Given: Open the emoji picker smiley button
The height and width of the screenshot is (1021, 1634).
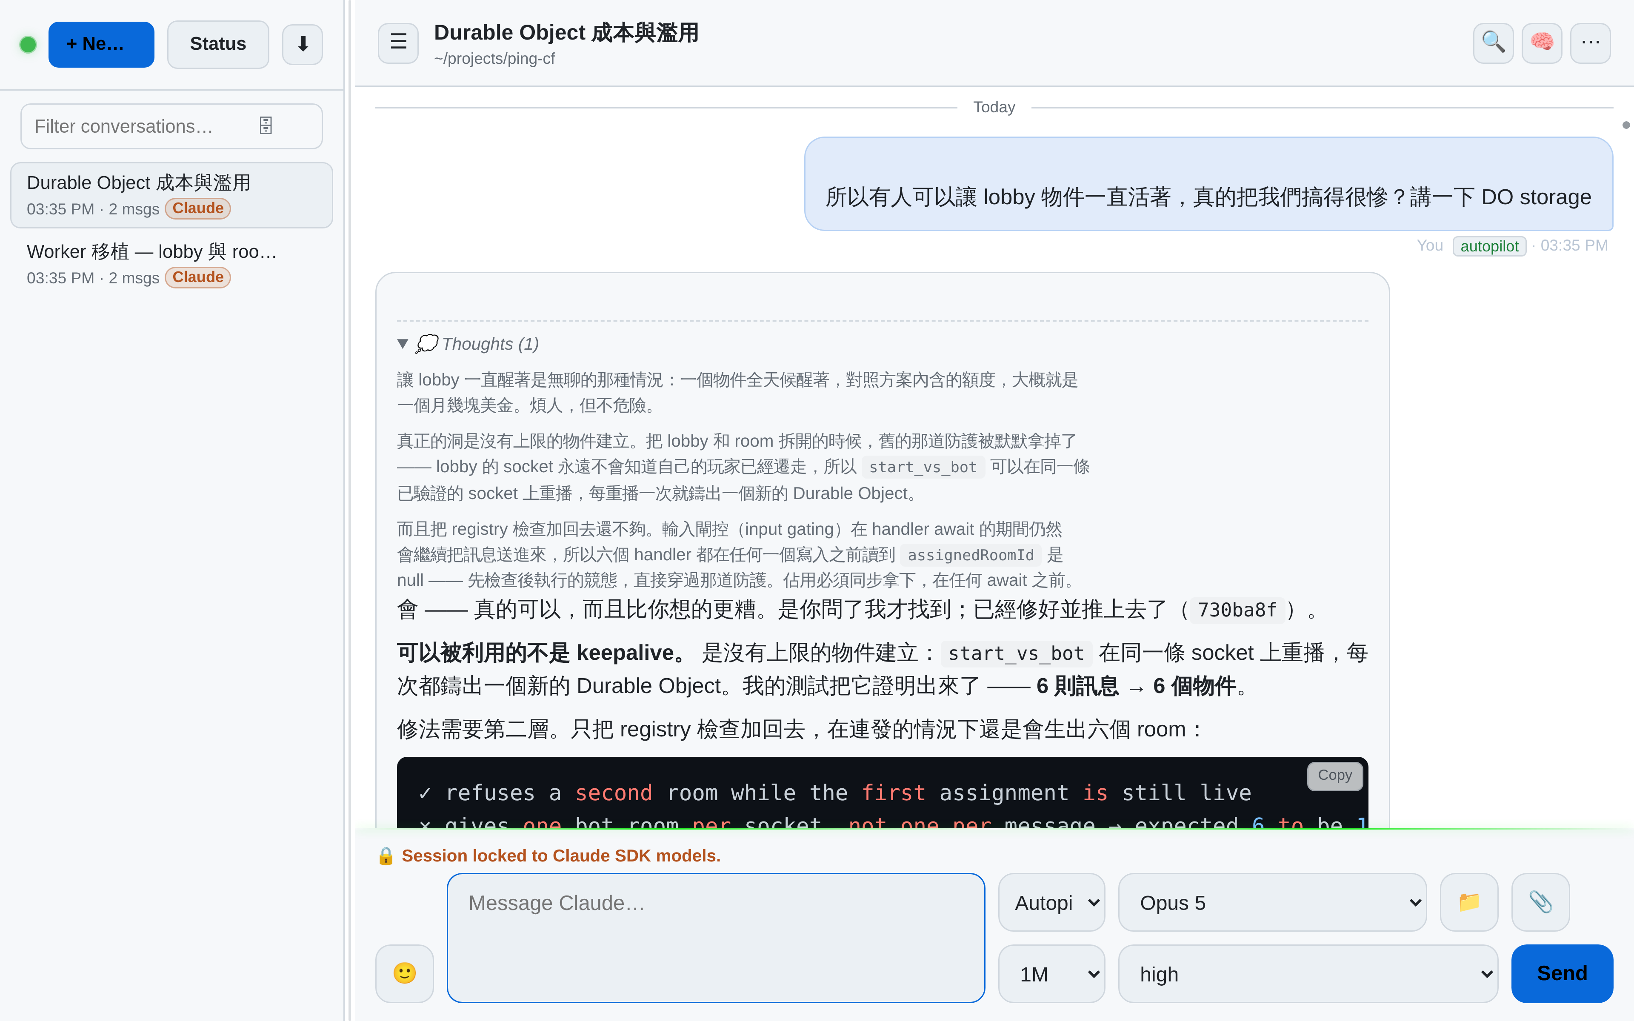Looking at the screenshot, I should [404, 973].
